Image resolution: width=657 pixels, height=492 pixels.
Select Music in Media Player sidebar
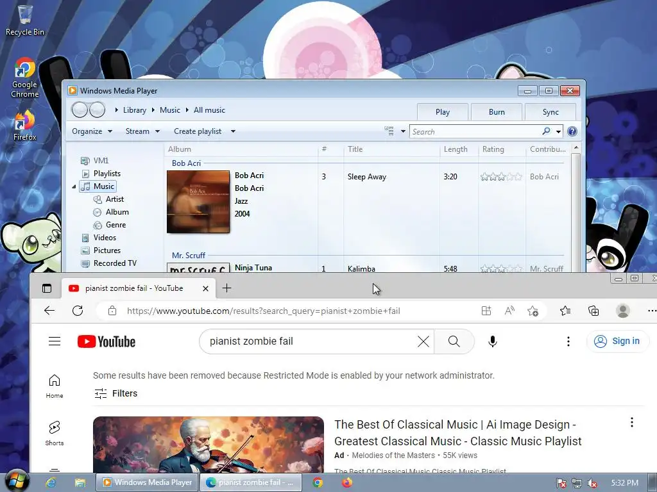98,186
